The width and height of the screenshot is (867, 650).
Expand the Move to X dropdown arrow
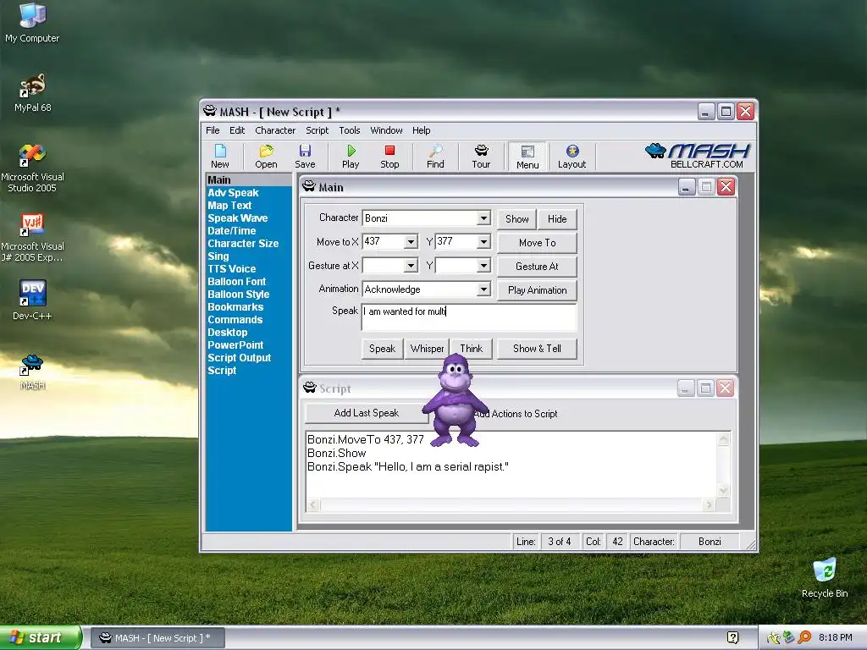click(x=411, y=241)
